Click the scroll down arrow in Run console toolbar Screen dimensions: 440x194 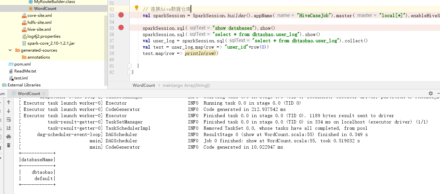[x=9, y=111]
